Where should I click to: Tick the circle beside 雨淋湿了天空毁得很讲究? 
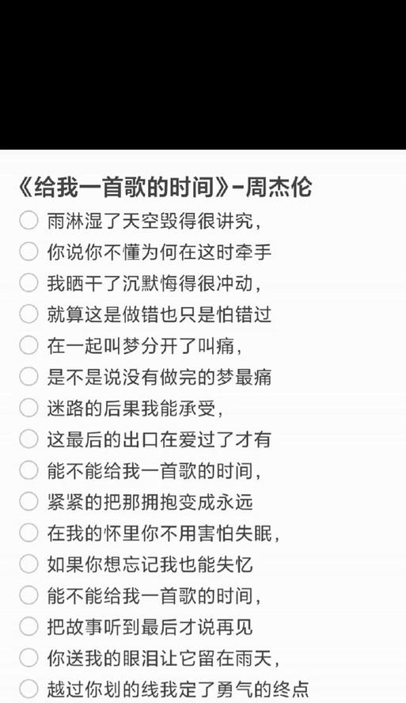point(28,221)
